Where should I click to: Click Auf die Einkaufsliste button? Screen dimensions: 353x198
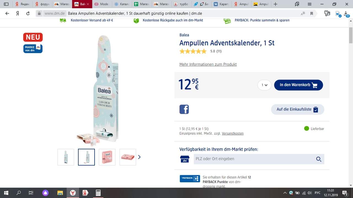[298, 109]
